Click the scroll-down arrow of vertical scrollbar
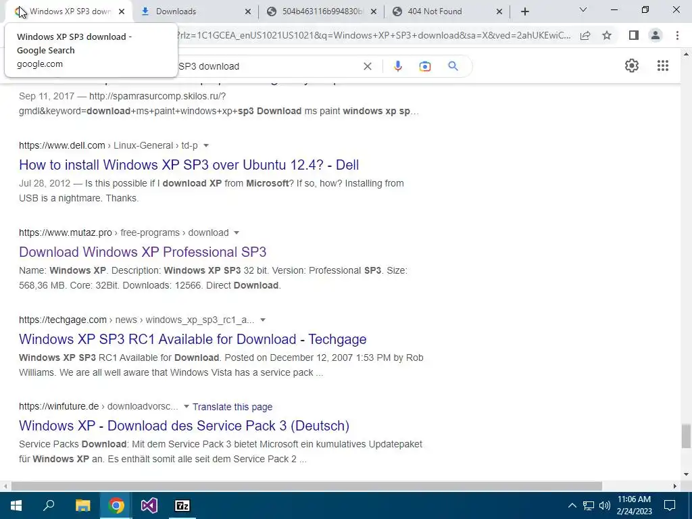The width and height of the screenshot is (692, 519). tap(685, 474)
